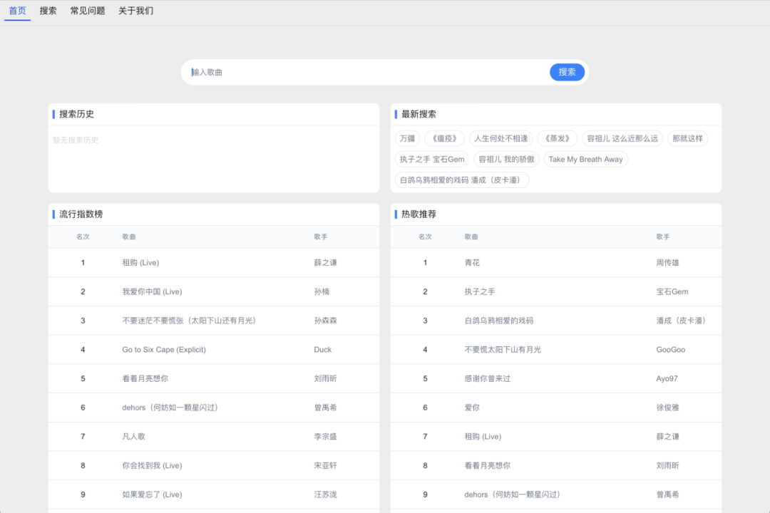Open 如果爱忘了 (Live) song
770x513 pixels.
pos(153,494)
